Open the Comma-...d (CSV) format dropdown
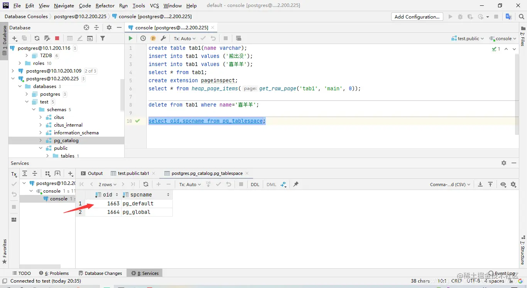 pos(450,184)
